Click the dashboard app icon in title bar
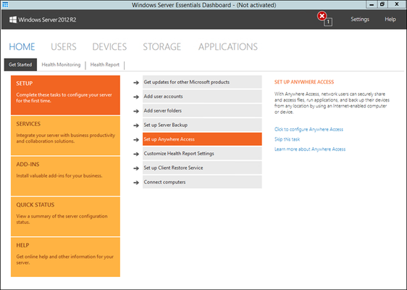407x290 pixels. (x=5, y=4)
